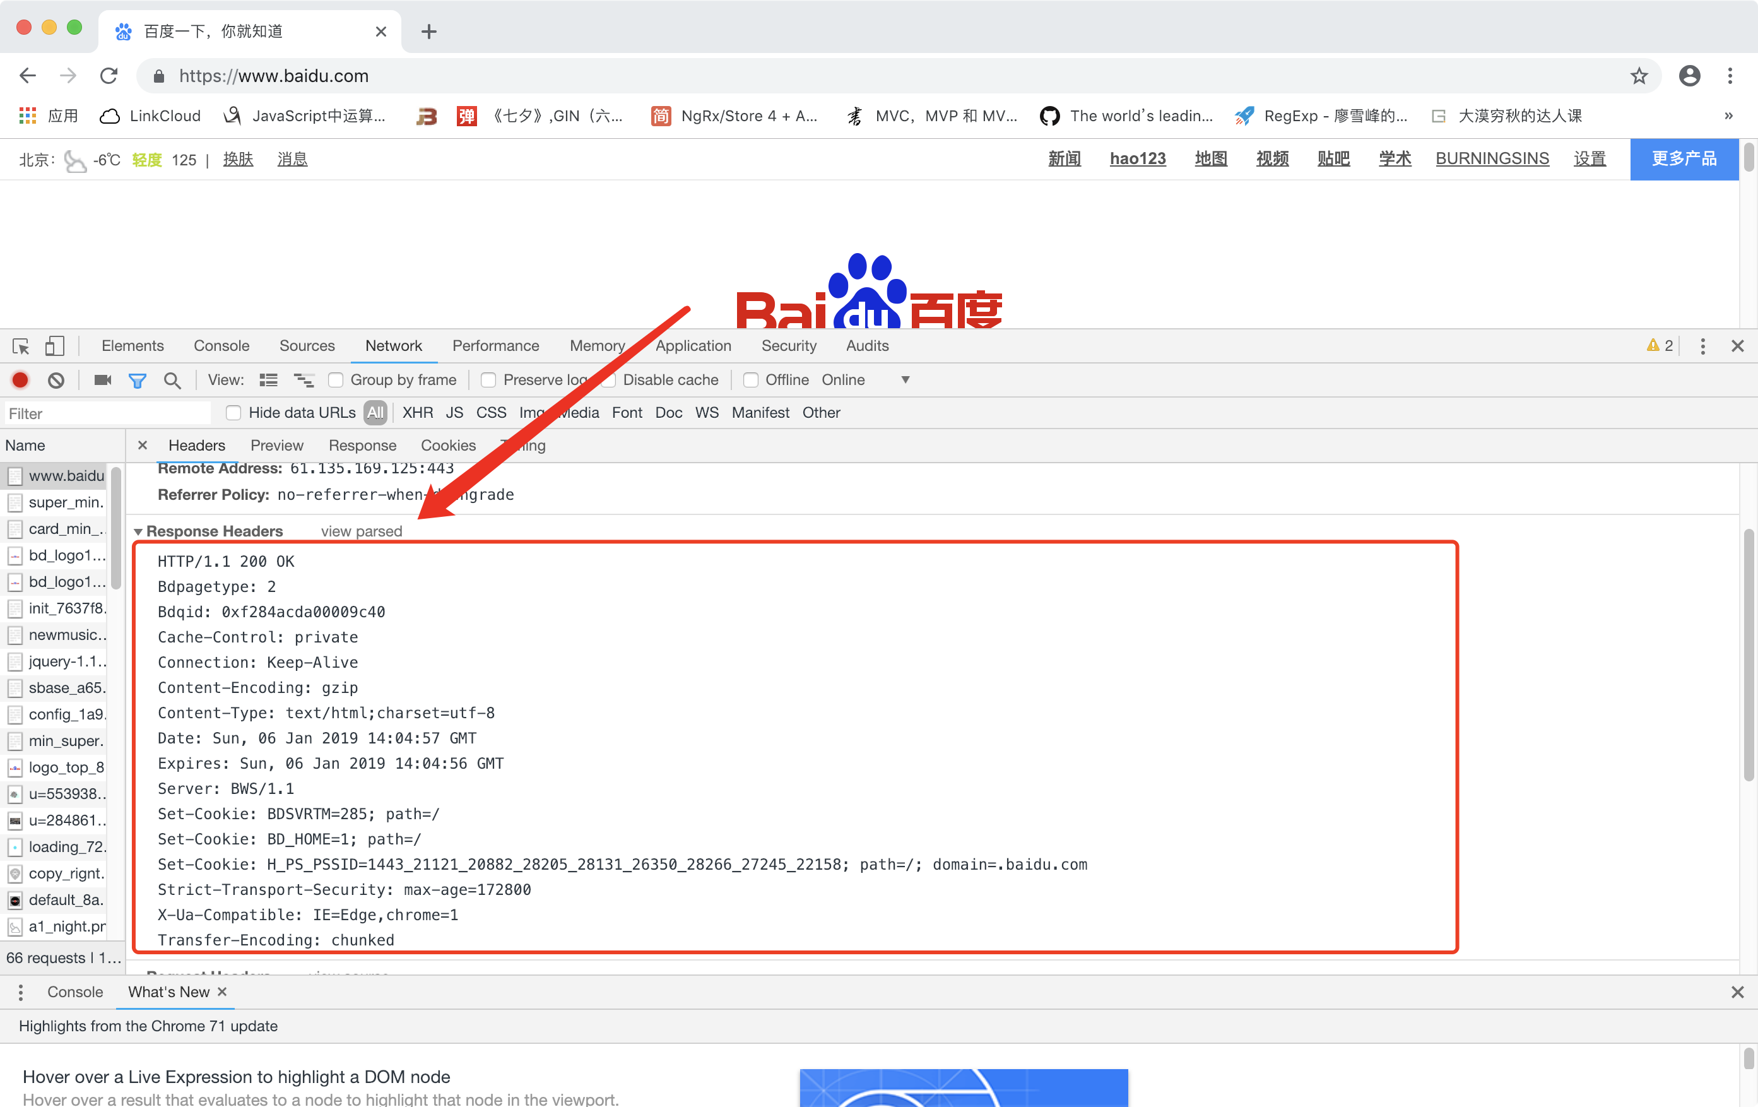Open the LinkCloud bookmark
The height and width of the screenshot is (1107, 1758).
click(150, 115)
